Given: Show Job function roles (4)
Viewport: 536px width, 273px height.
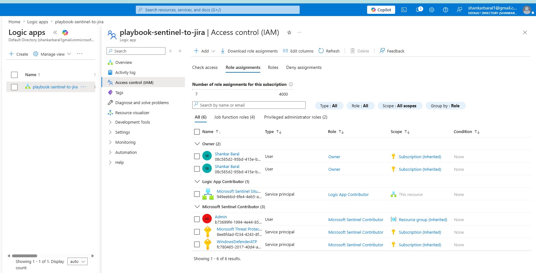Looking at the screenshot, I should [234, 117].
